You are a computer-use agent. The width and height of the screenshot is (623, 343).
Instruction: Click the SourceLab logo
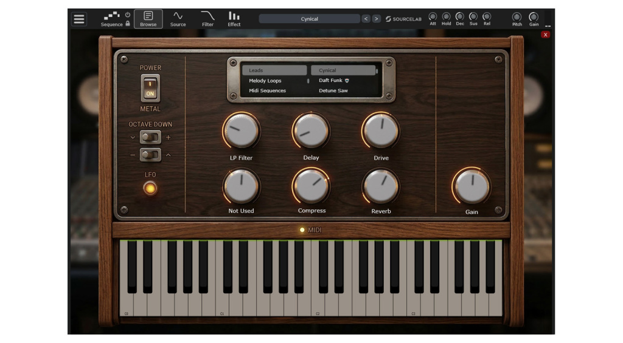pos(403,19)
